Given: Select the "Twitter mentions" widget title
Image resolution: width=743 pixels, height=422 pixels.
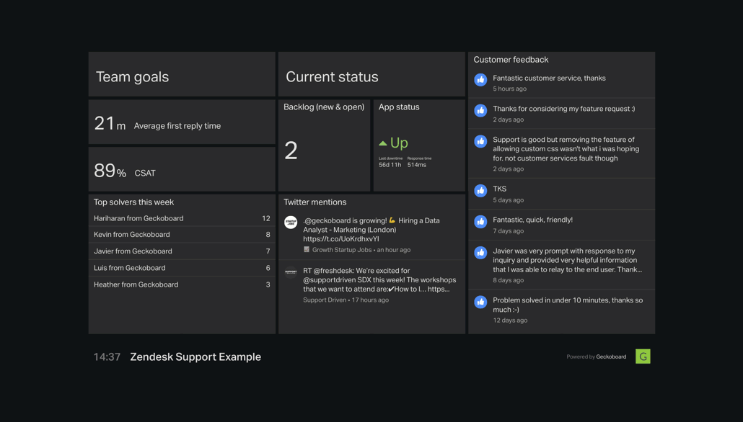Looking at the screenshot, I should [315, 202].
